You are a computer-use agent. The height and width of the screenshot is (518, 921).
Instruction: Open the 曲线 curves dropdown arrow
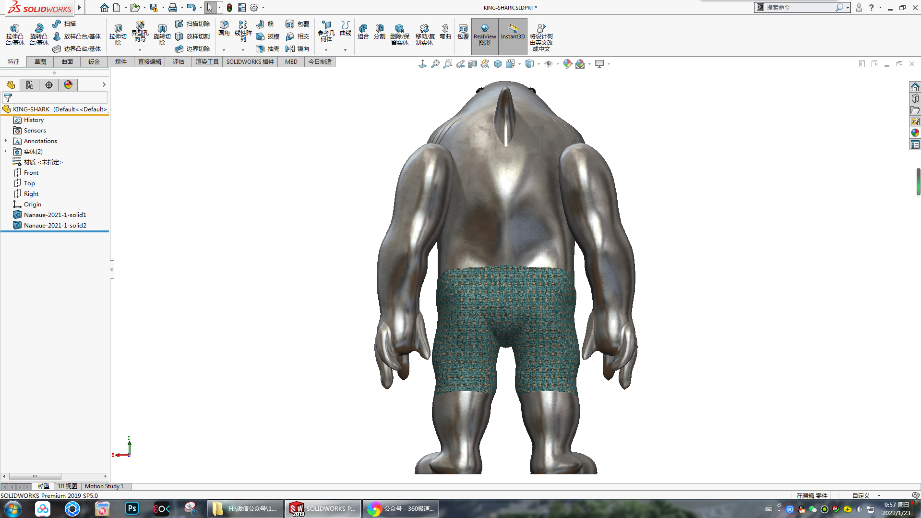point(345,50)
